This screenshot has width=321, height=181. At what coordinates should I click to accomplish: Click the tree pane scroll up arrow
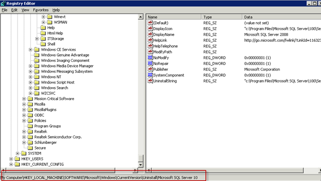tap(140, 17)
